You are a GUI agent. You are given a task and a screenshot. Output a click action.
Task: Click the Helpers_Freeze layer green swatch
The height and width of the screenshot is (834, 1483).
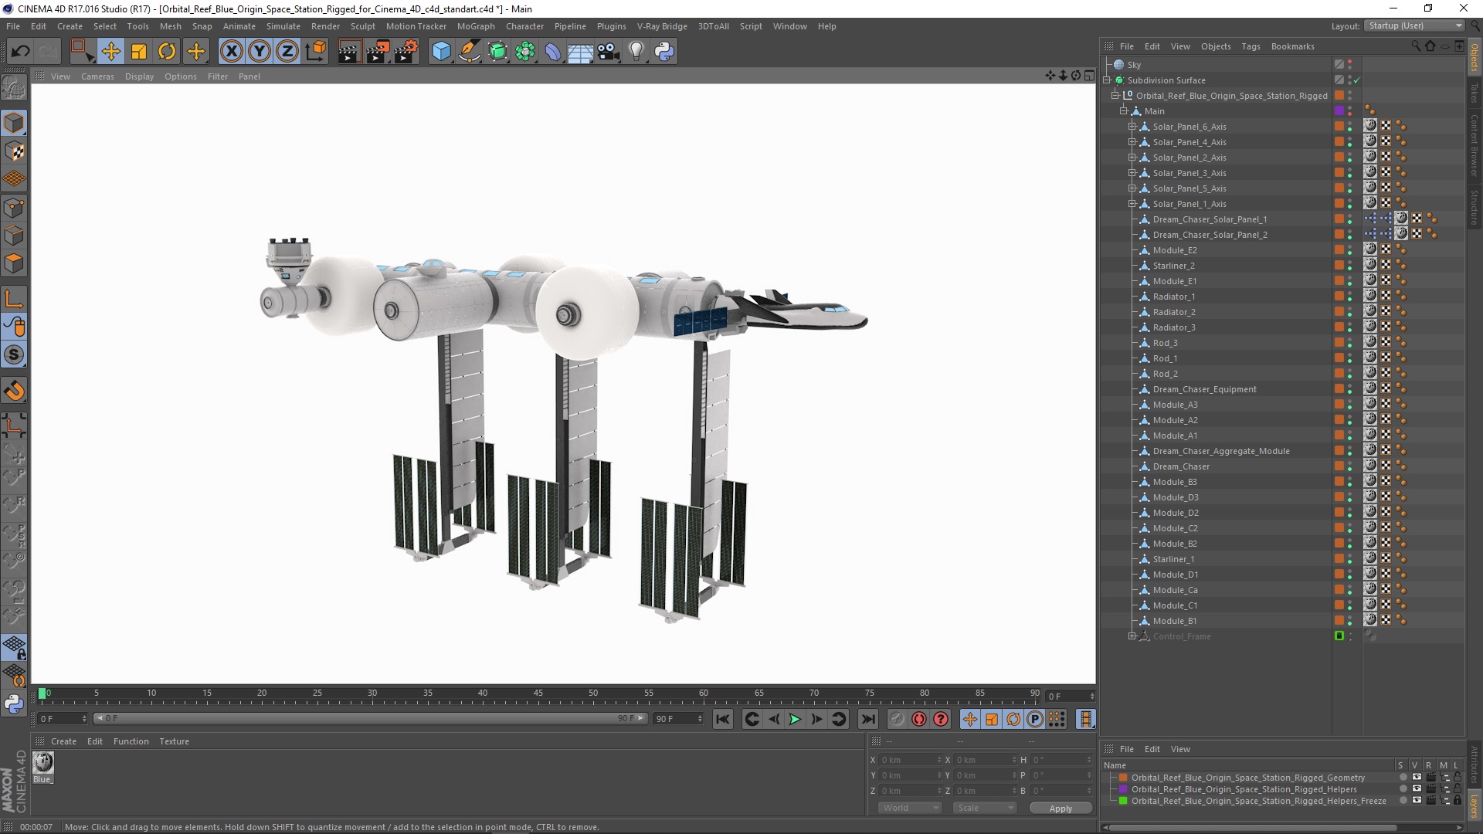(1123, 801)
